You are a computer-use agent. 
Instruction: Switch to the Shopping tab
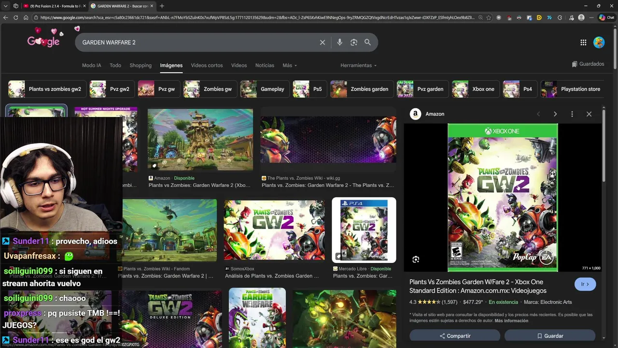(140, 65)
